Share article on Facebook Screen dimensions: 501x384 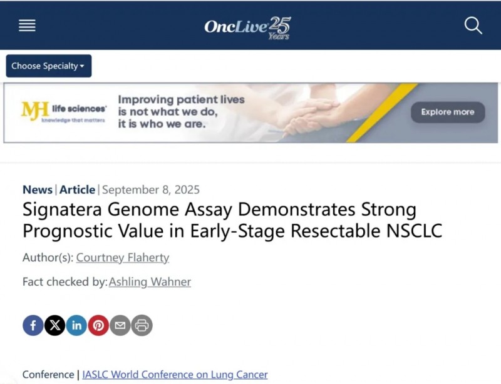click(x=33, y=325)
